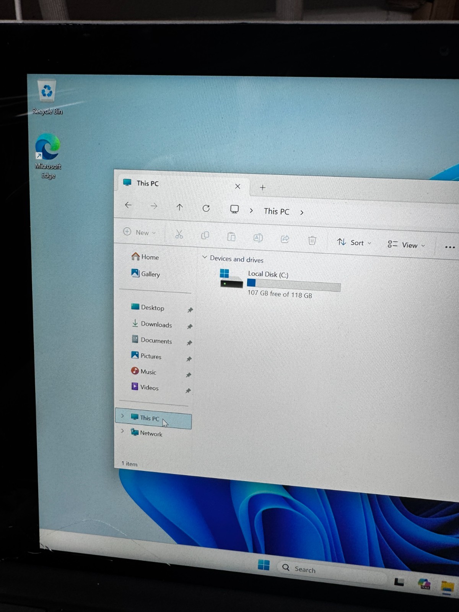Viewport: 459px width, 612px height.
Task: Open pinned Downloads folder
Action: 152,324
